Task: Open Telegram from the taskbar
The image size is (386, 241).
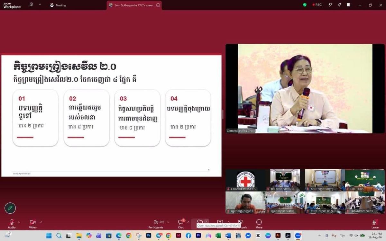Action: (x=159, y=236)
